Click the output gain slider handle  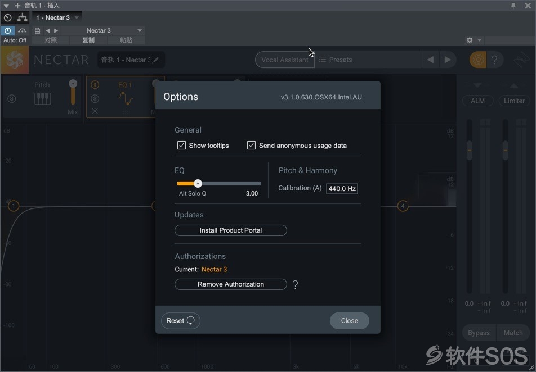coord(505,150)
